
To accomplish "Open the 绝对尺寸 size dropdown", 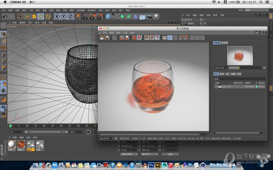I will (150, 154).
